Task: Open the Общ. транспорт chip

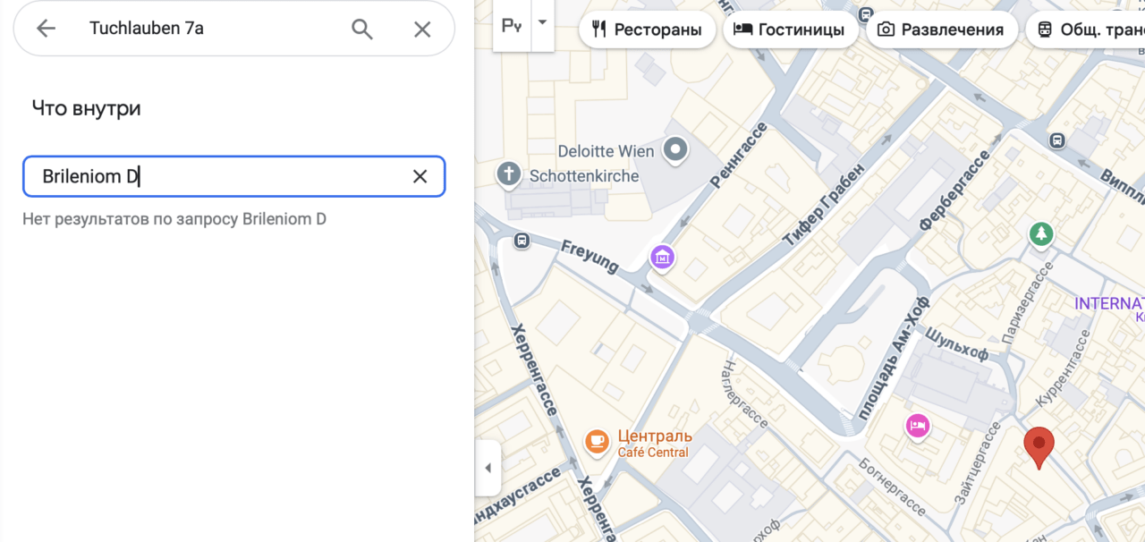Action: [1085, 30]
